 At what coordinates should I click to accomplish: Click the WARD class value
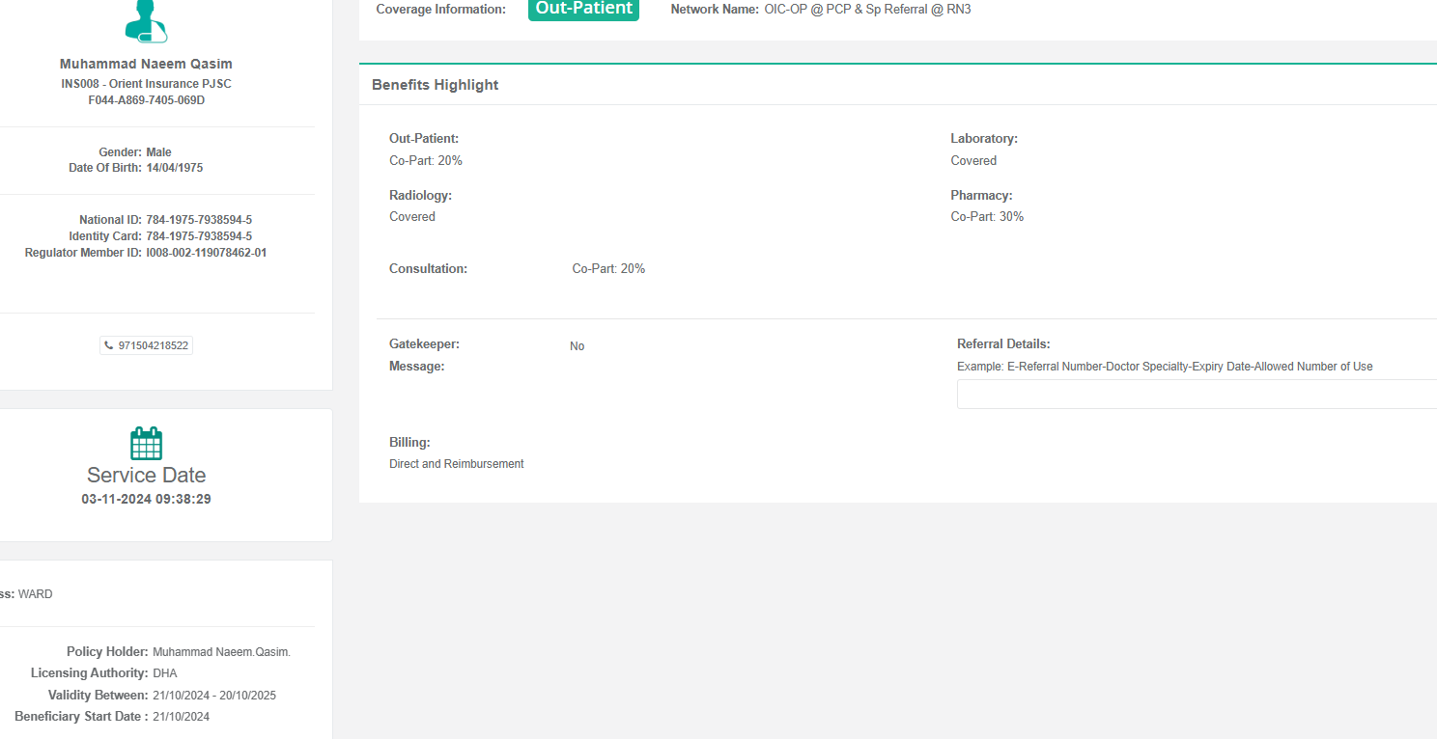click(x=36, y=594)
